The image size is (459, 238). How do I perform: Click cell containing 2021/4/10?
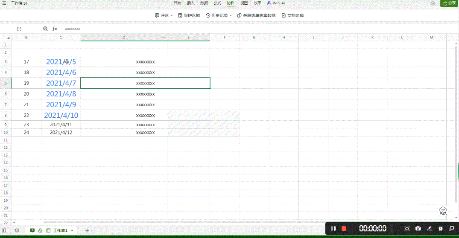tap(61, 115)
